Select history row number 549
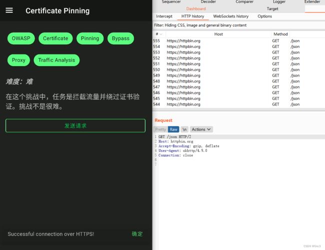This screenshot has width=325, height=250. tap(239, 75)
